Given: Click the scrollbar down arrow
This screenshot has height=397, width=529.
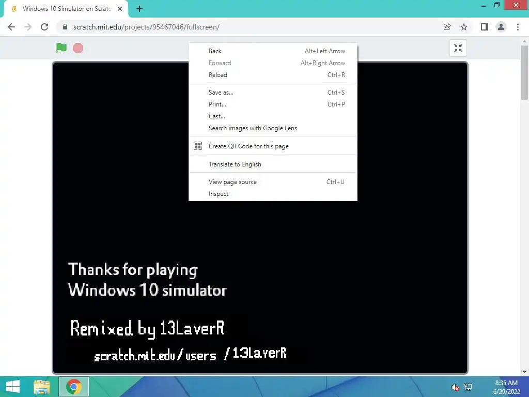Looking at the screenshot, I should 524,371.
